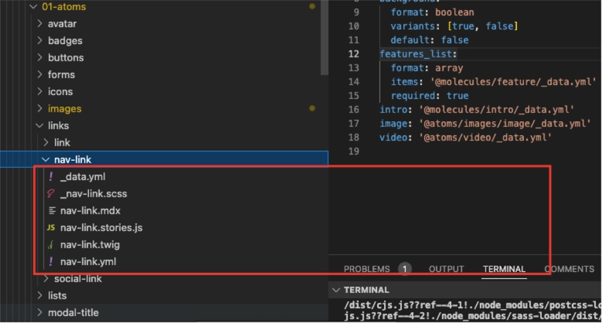Switch to the OUTPUT tab
The height and width of the screenshot is (323, 602).
pyautogui.click(x=446, y=269)
